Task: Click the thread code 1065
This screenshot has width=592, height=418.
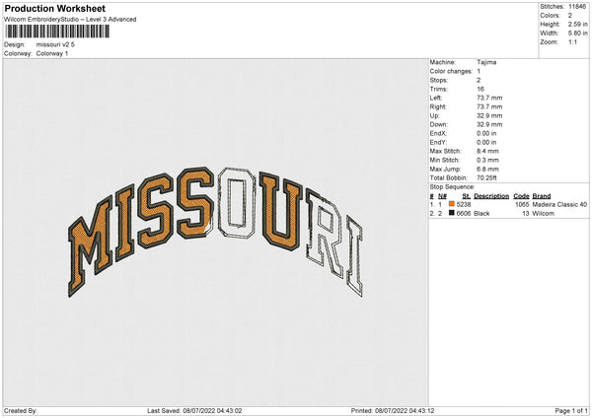Action: (x=522, y=204)
